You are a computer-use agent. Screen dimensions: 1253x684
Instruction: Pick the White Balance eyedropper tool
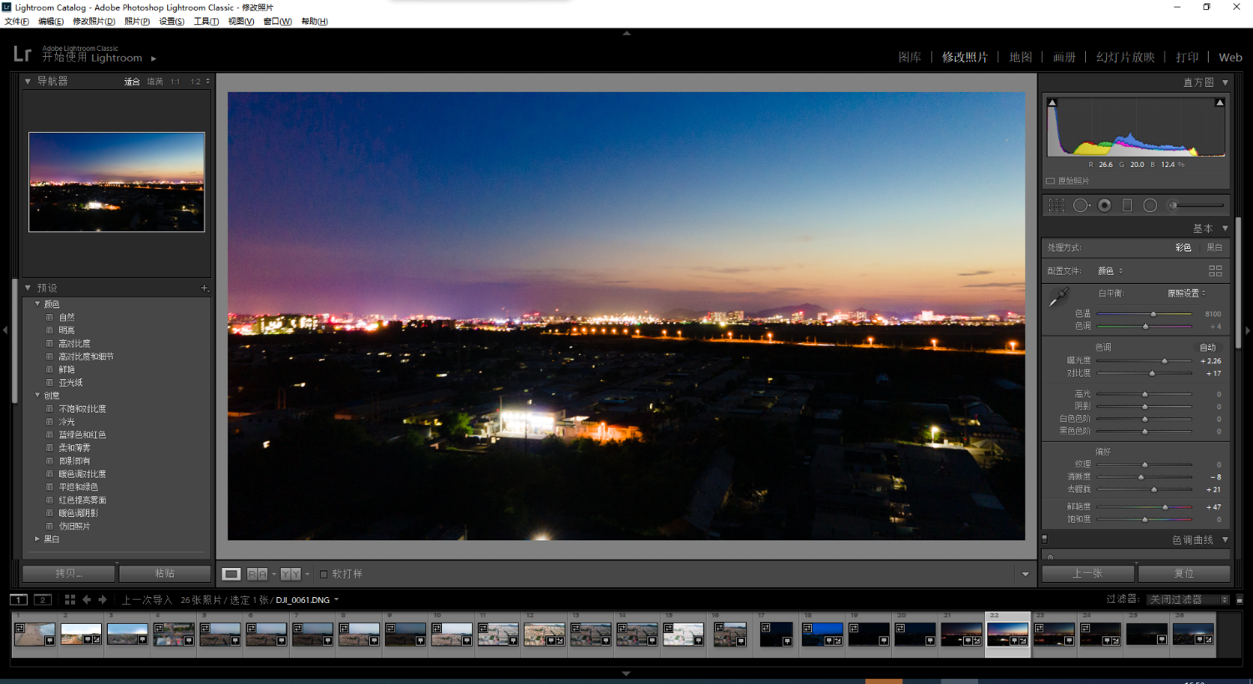tap(1058, 296)
